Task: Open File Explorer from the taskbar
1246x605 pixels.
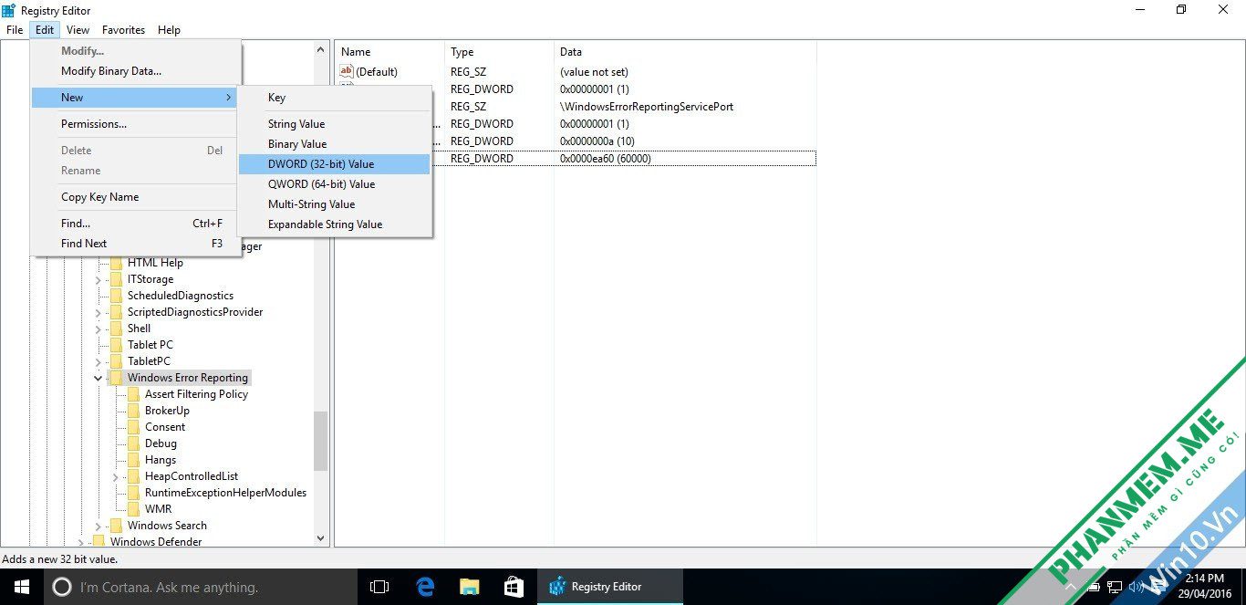Action: pos(469,587)
